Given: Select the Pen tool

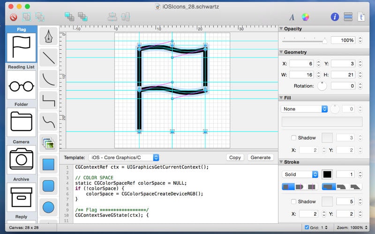Looking at the screenshot, I should 49,37.
